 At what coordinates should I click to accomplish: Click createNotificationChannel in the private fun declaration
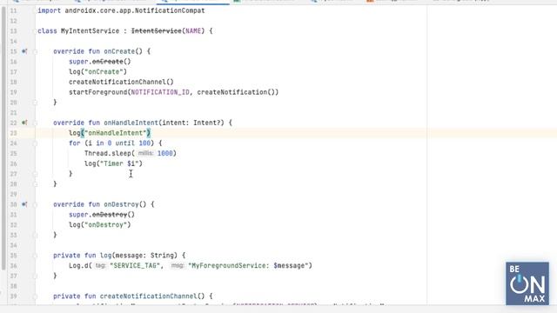tap(148, 296)
